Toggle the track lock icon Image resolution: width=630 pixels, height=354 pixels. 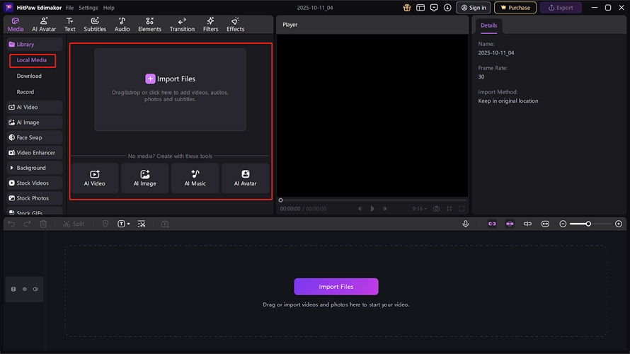pyautogui.click(x=13, y=289)
